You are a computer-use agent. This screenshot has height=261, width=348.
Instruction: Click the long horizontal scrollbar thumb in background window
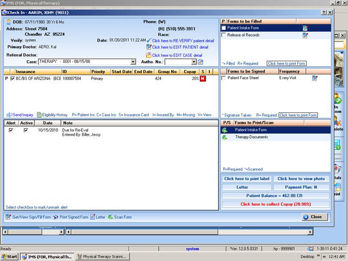(145, 232)
